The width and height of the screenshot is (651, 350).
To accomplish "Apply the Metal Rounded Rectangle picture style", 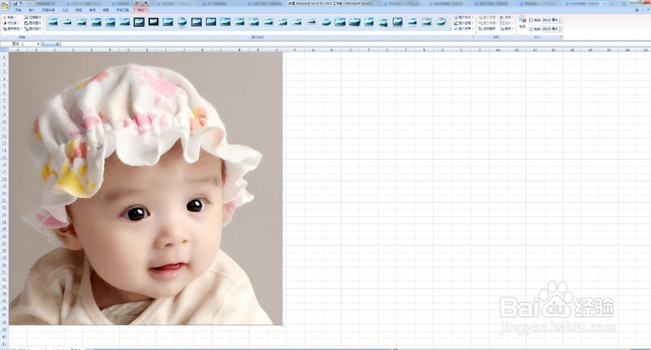I will point(426,22).
